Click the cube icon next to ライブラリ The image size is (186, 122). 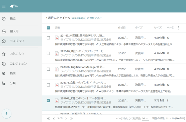pyautogui.click(x=4, y=41)
